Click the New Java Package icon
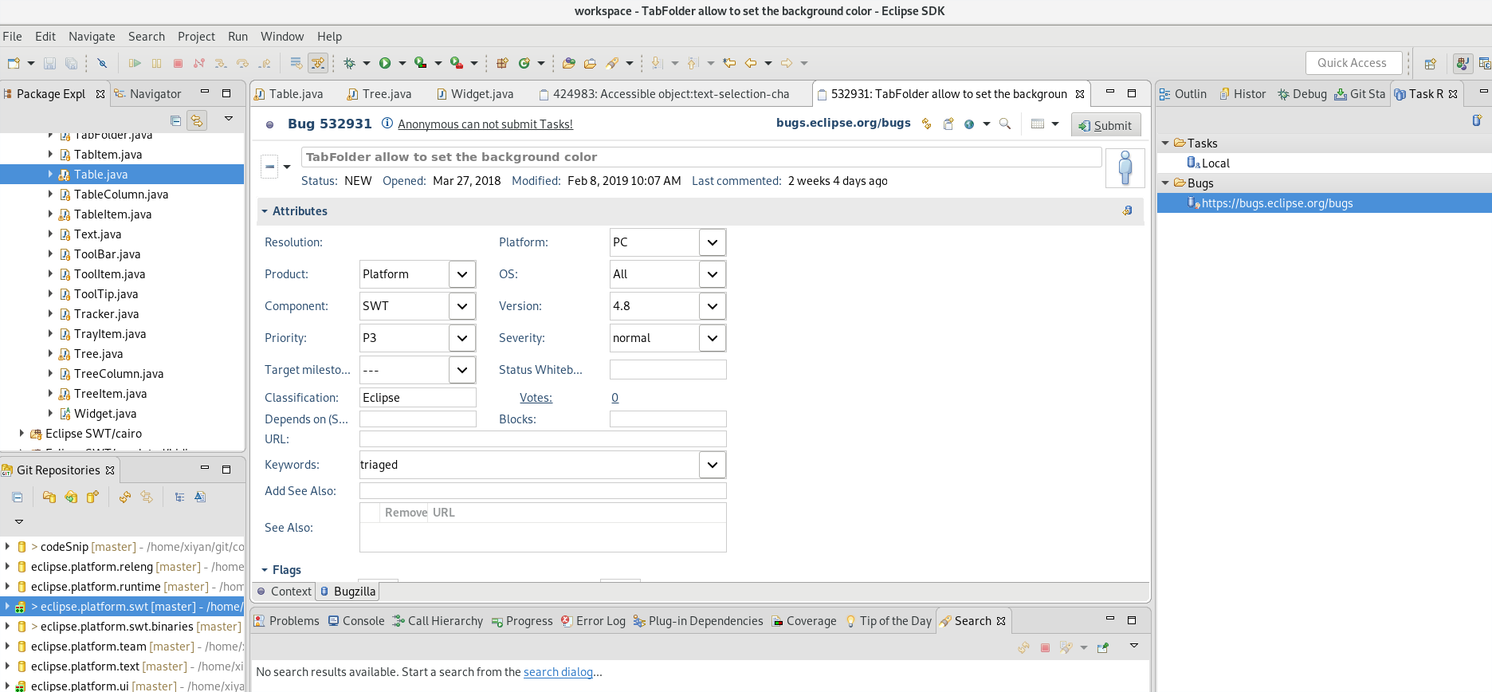This screenshot has width=1492, height=692. 502,63
